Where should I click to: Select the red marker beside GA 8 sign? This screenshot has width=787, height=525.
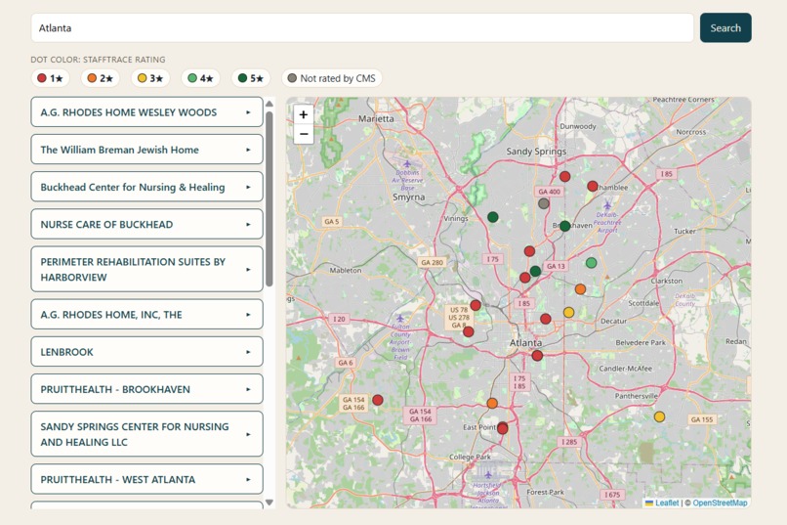coord(469,331)
